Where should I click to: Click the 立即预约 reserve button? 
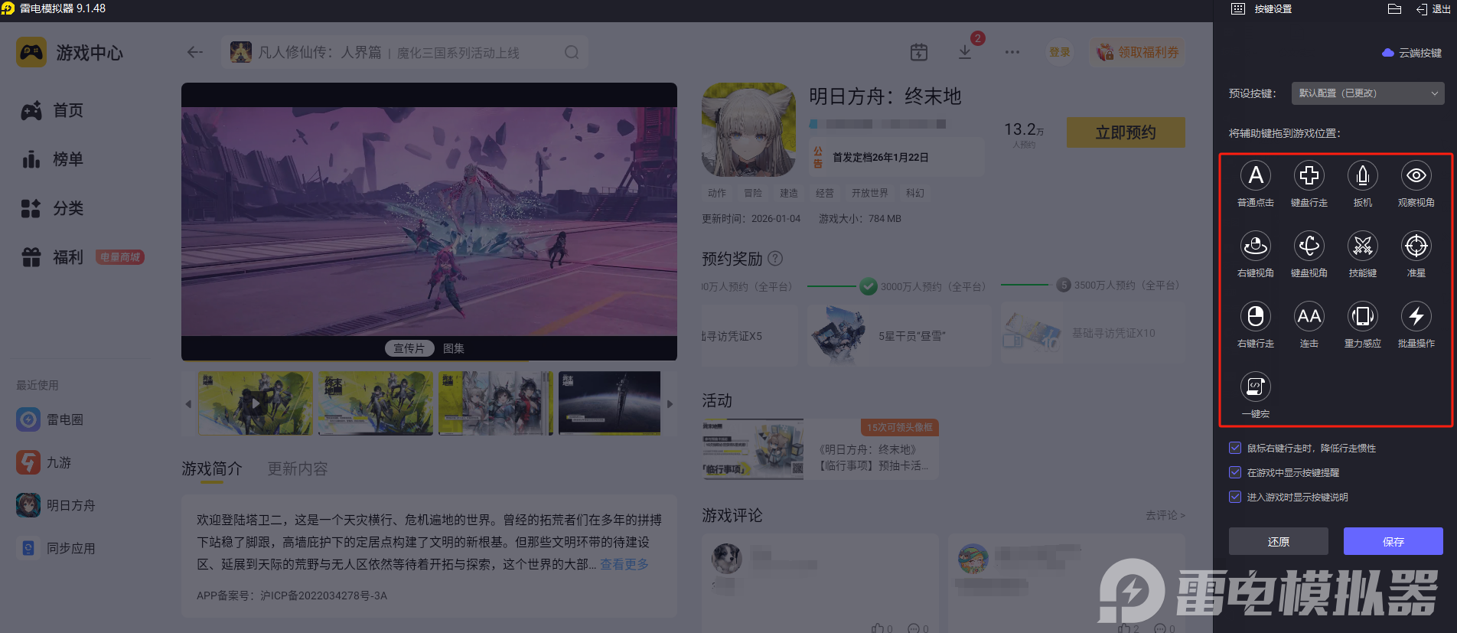(x=1126, y=132)
